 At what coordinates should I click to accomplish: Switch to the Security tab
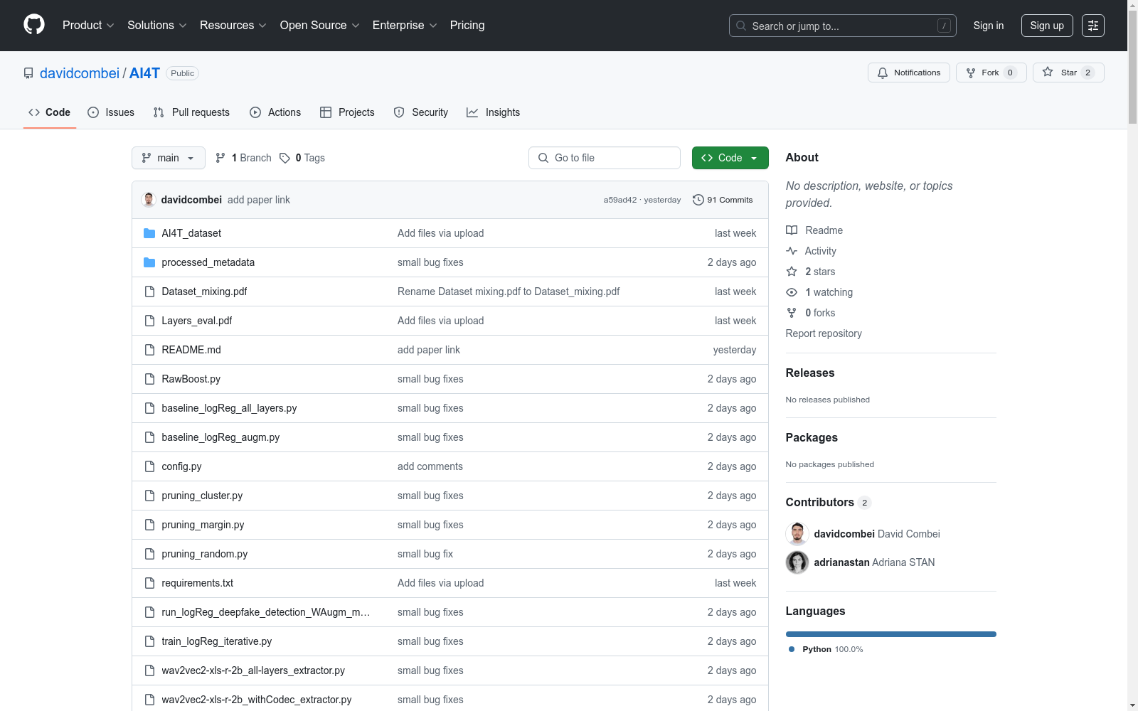coord(421,112)
